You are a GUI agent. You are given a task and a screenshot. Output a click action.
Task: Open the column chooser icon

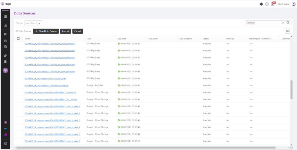(x=288, y=31)
